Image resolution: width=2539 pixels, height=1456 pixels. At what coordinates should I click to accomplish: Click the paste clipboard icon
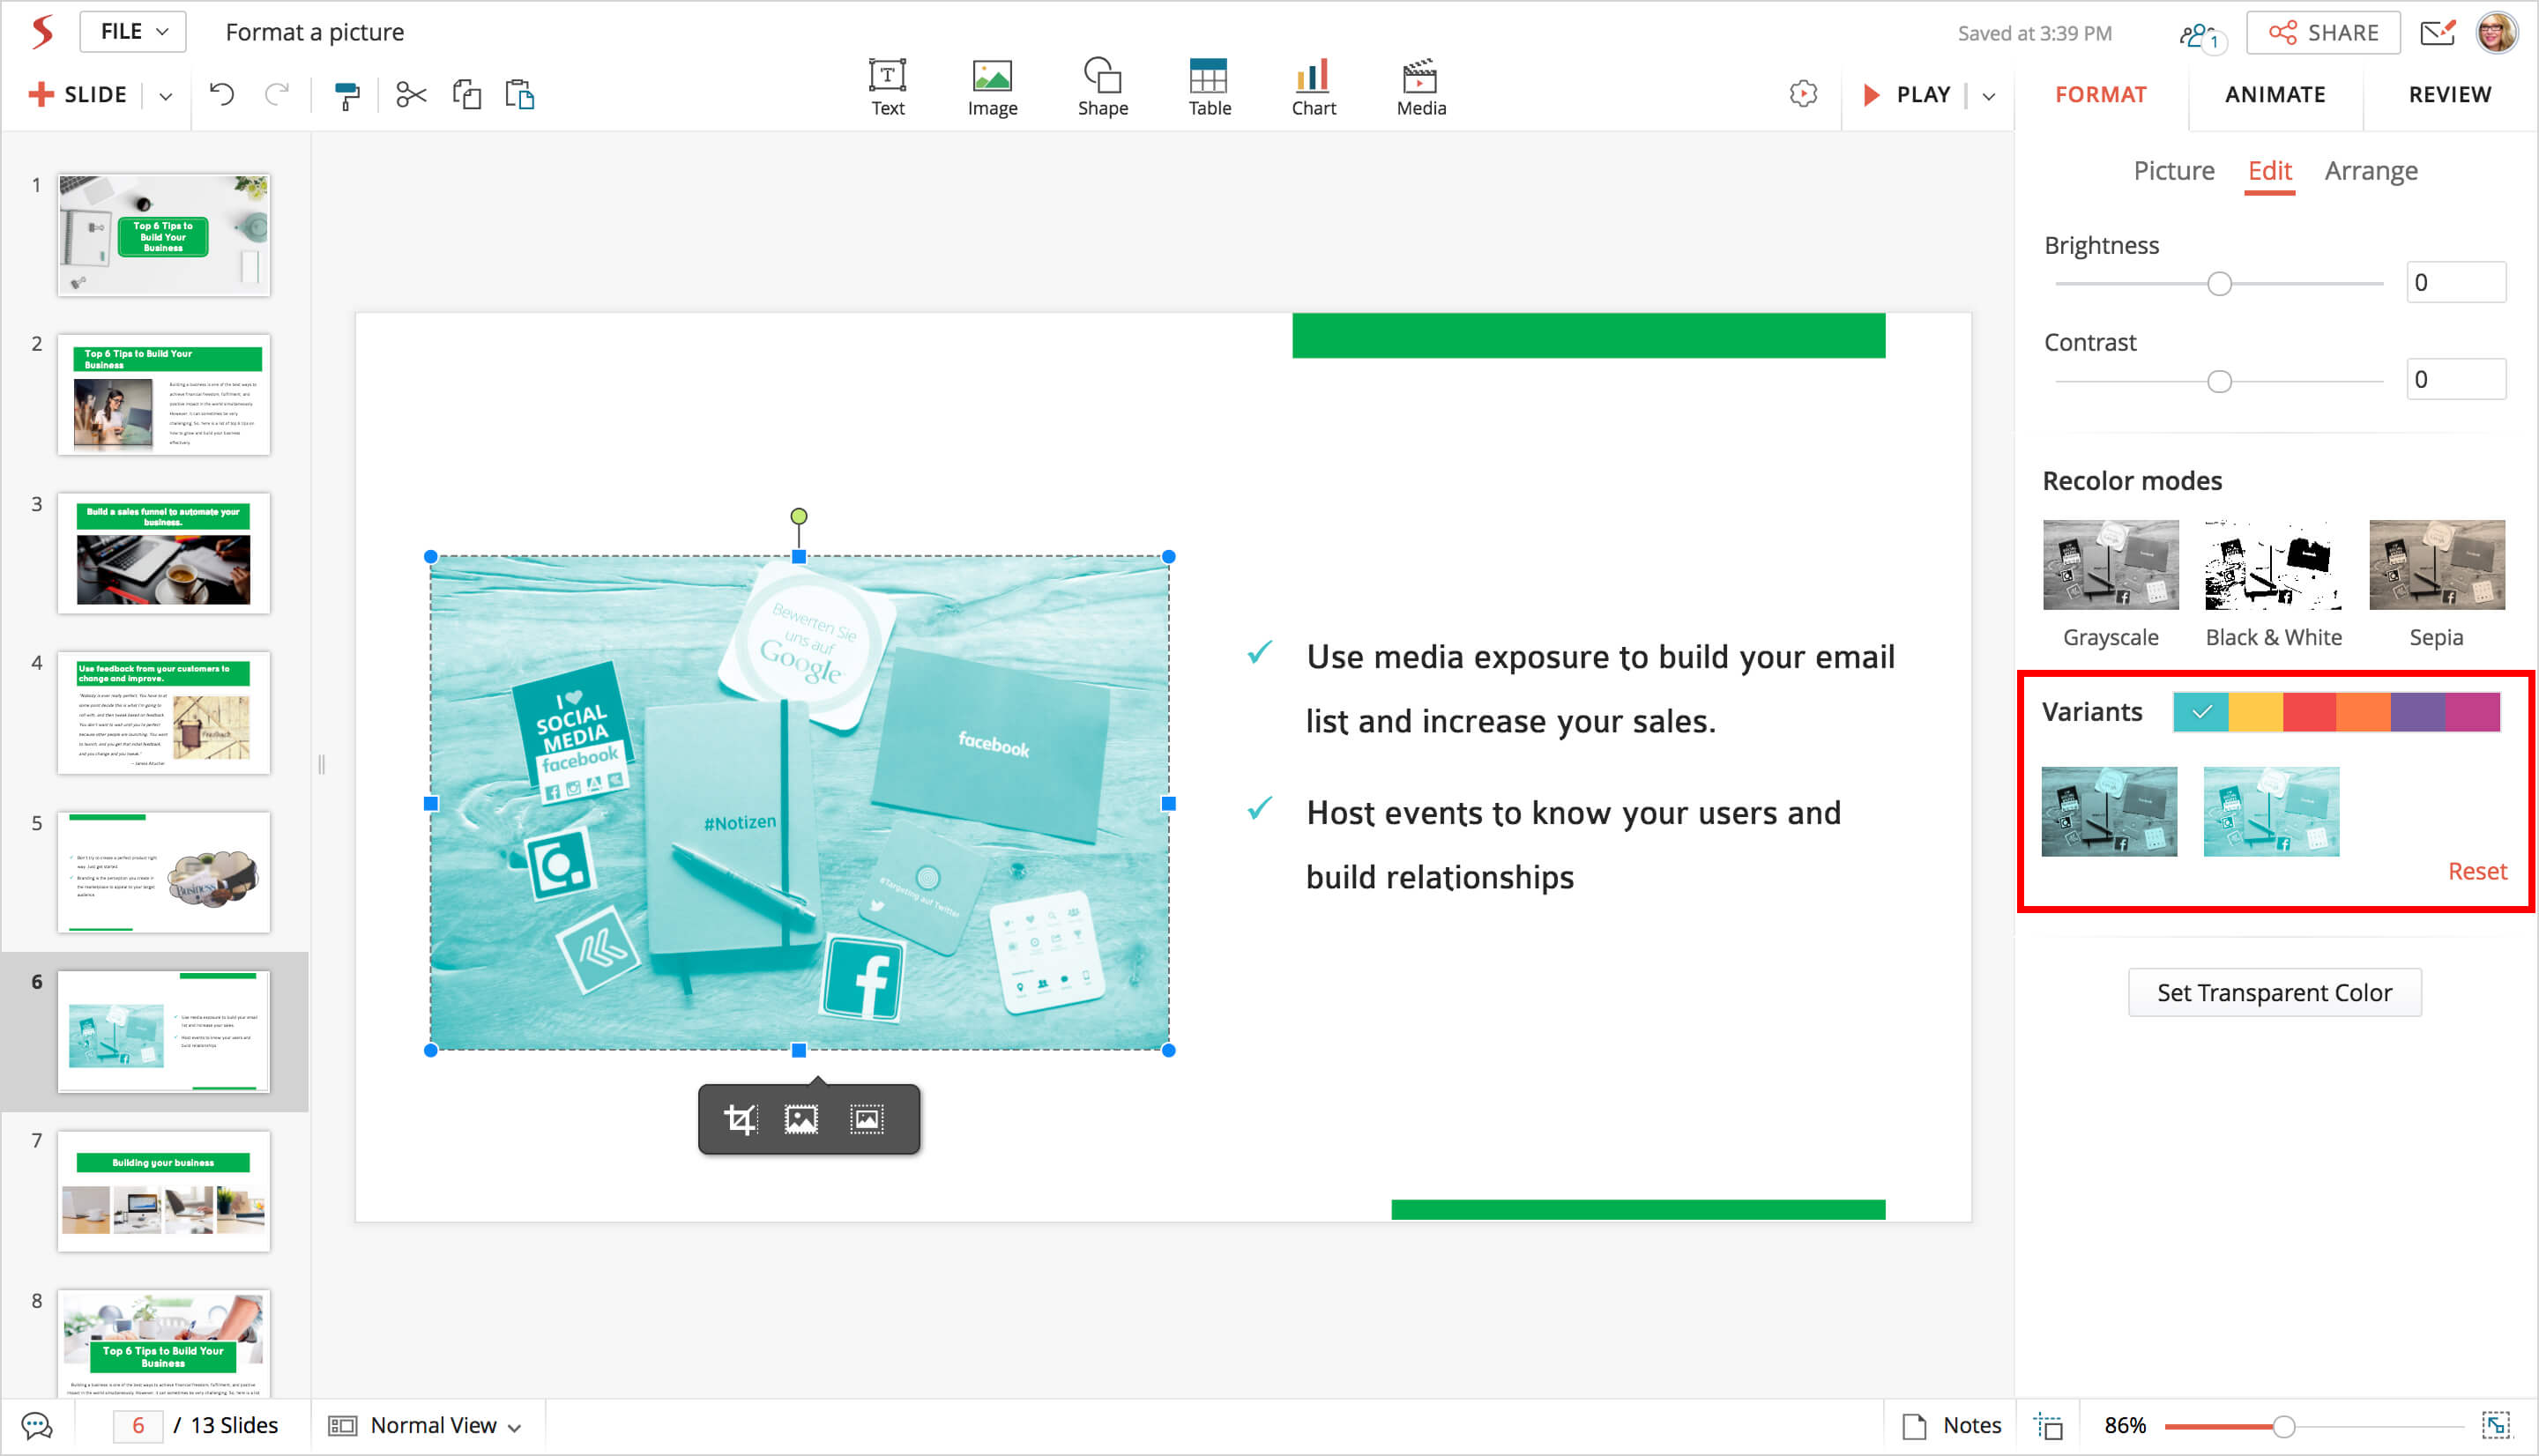tap(520, 95)
